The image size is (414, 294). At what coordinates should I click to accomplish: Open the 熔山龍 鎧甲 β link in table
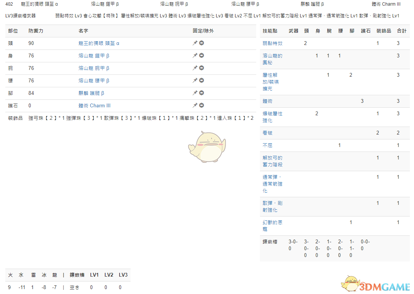pyautogui.click(x=94, y=56)
